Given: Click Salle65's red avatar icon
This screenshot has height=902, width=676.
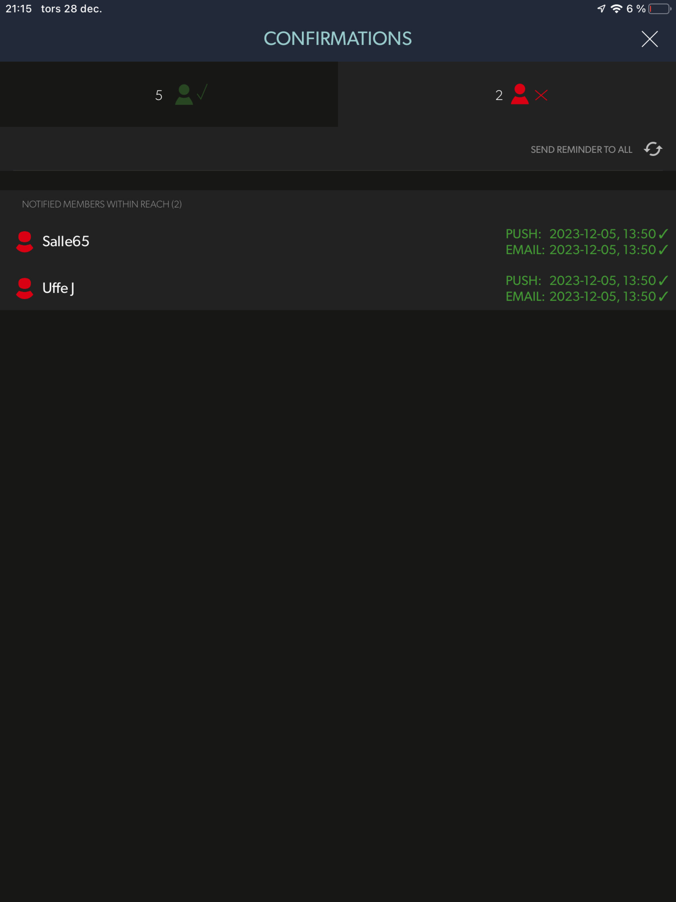Looking at the screenshot, I should coord(24,242).
